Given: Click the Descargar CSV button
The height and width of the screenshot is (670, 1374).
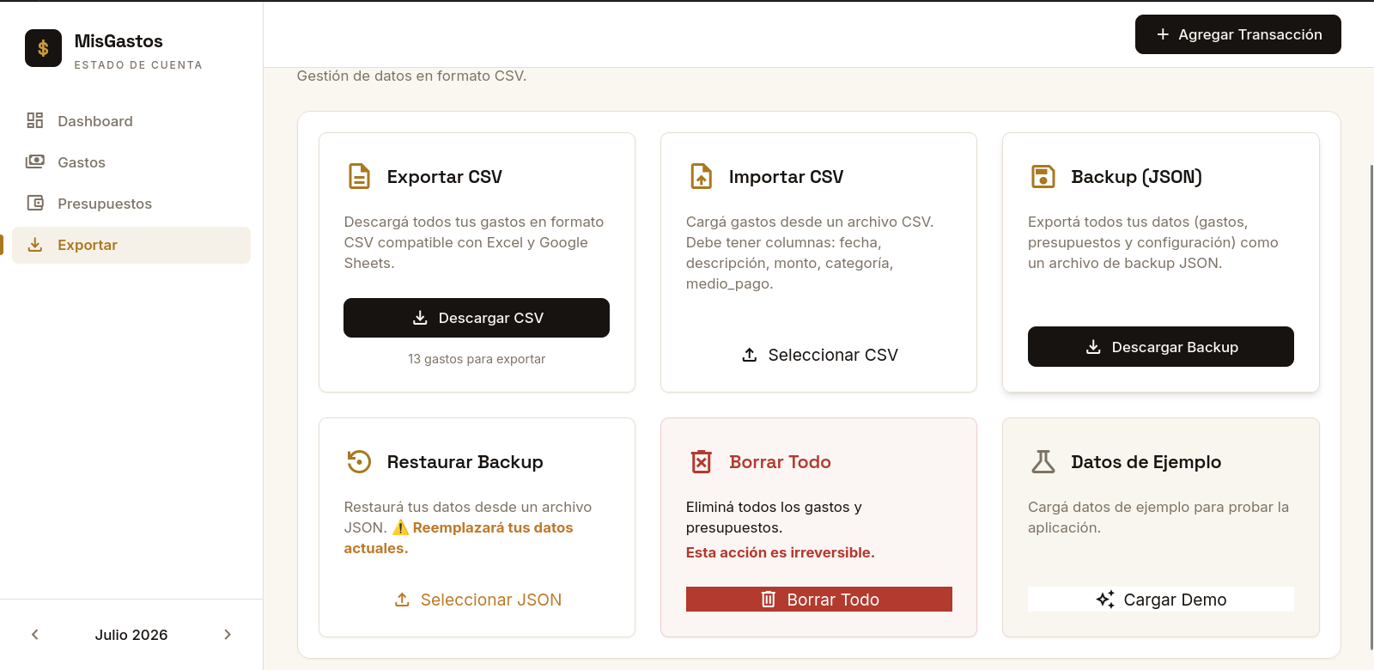Looking at the screenshot, I should [477, 318].
